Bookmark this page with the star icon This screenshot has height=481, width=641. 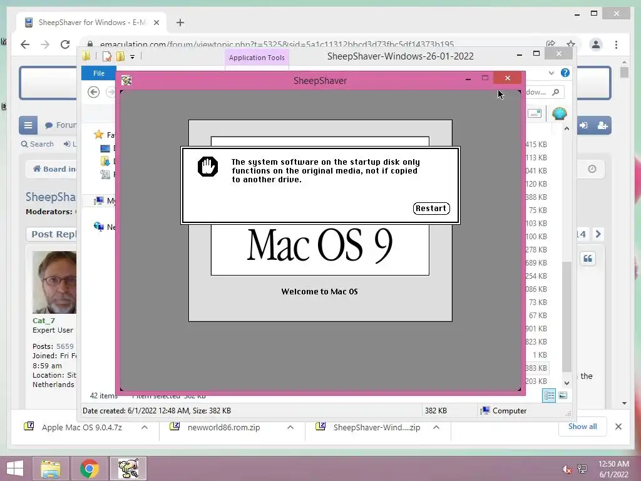point(571,44)
